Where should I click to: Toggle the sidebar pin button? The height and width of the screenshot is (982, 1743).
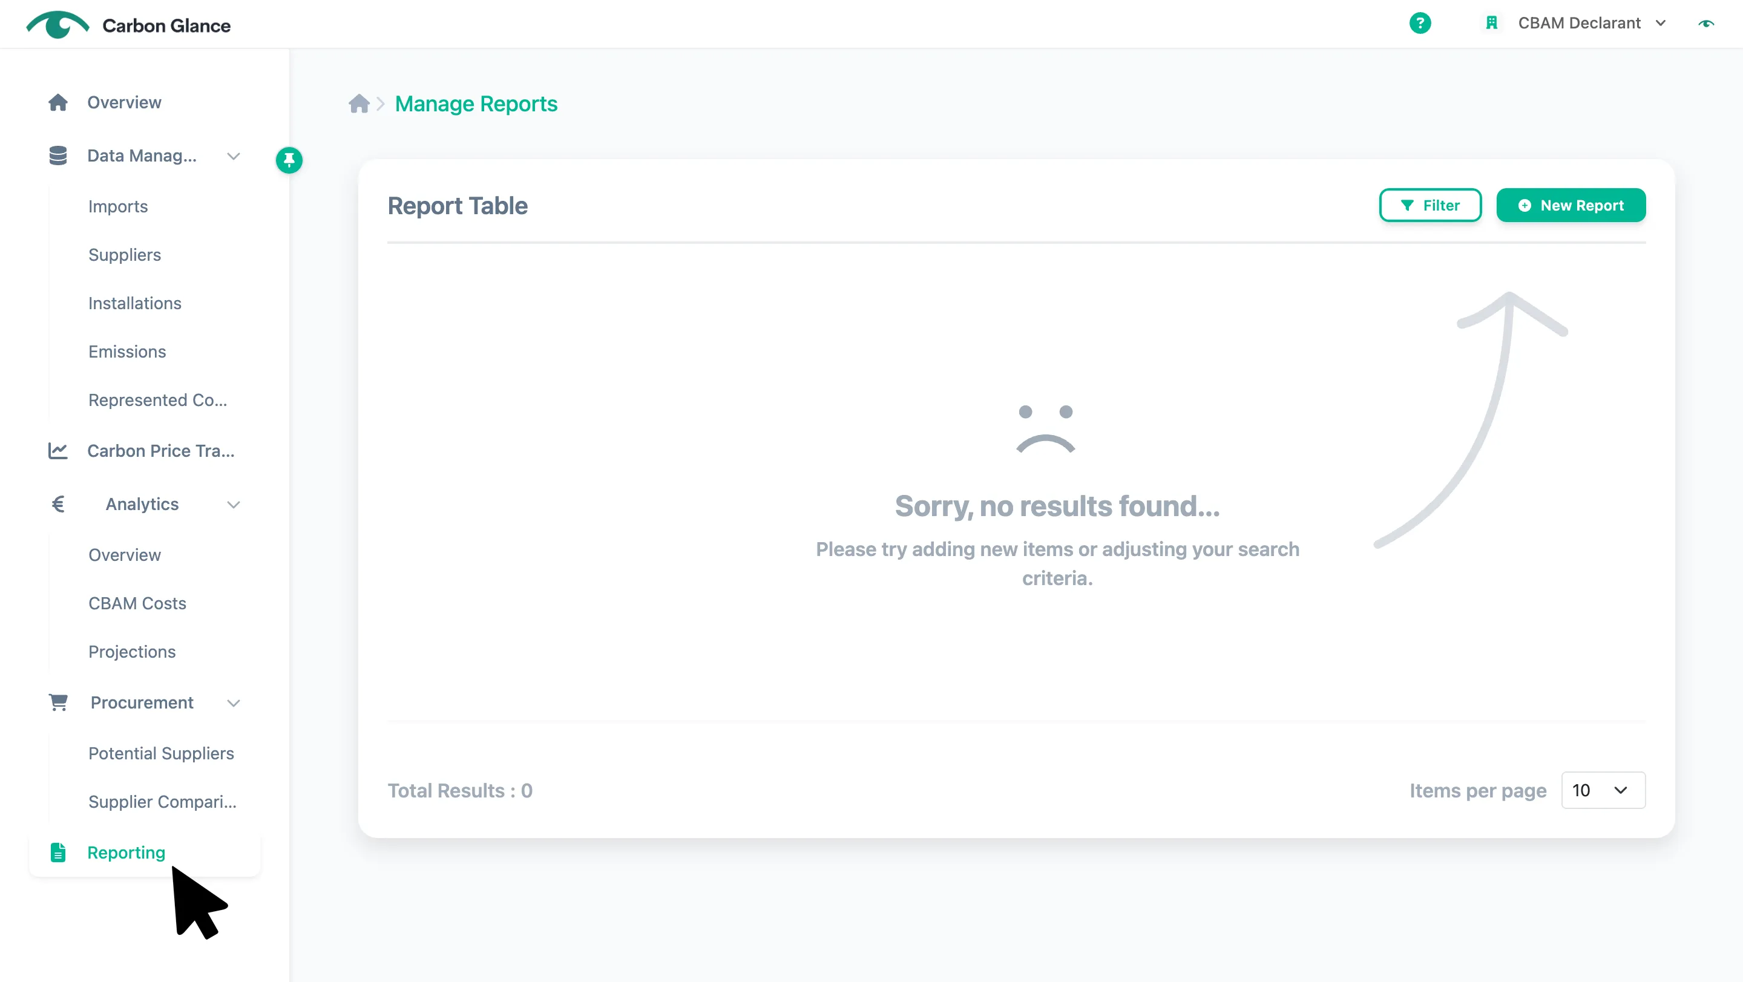click(289, 160)
